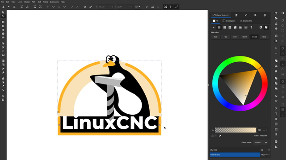Choose the CMS color mode button

(264, 37)
